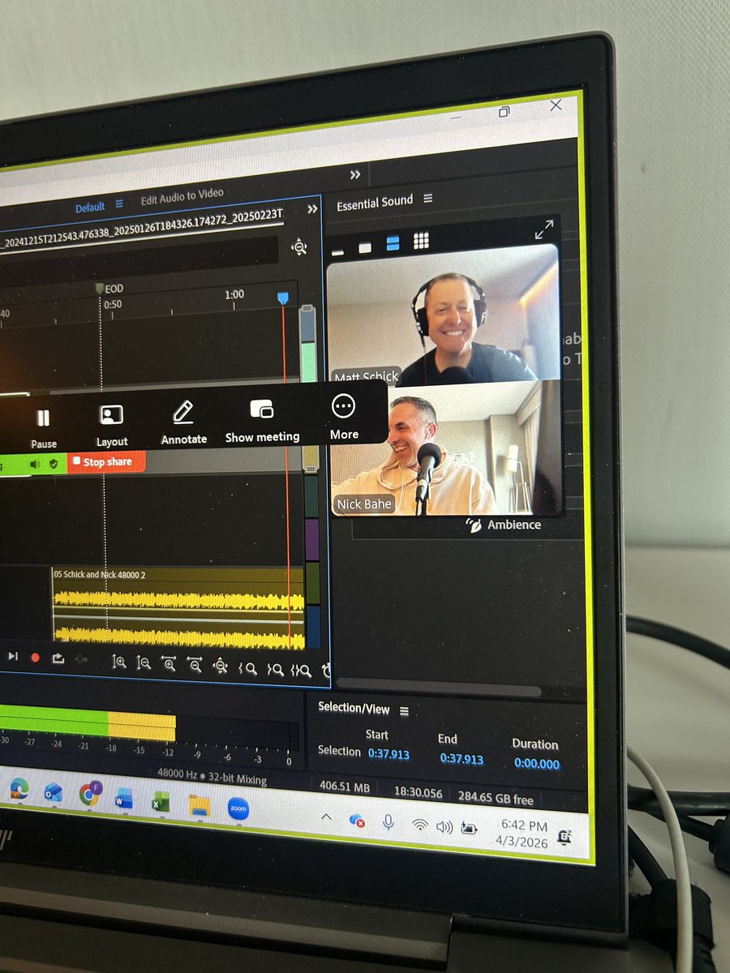Skip to next with transport button
This screenshot has height=973, width=730.
pyautogui.click(x=13, y=656)
